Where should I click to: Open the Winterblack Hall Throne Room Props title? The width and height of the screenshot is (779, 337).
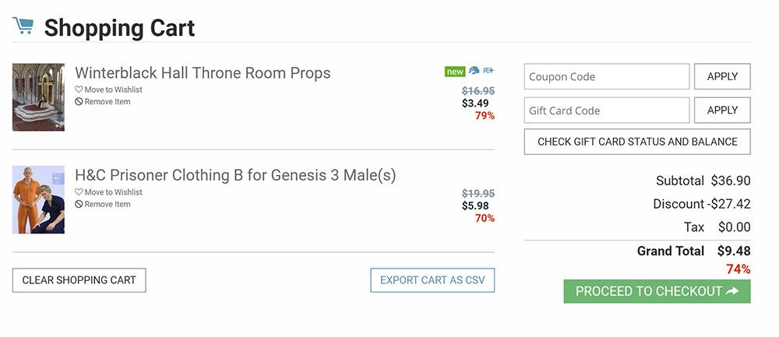pyautogui.click(x=203, y=73)
